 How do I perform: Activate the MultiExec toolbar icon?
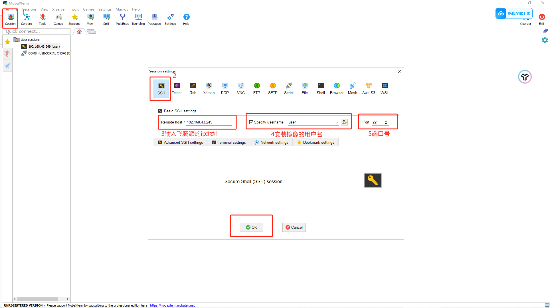pos(122,19)
